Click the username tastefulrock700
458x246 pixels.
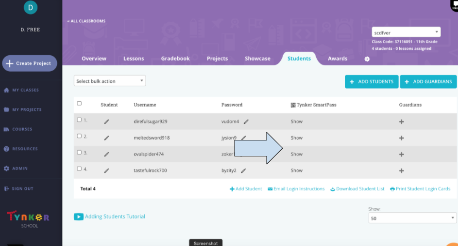(150, 170)
